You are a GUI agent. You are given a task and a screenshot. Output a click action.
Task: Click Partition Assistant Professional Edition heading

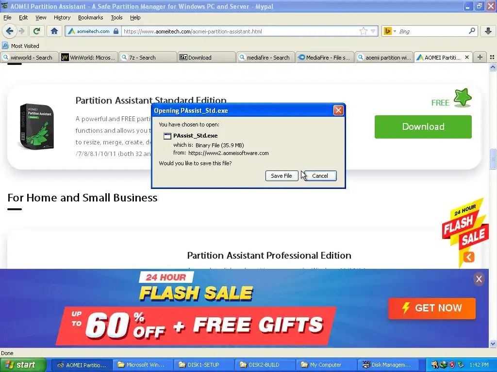point(269,255)
